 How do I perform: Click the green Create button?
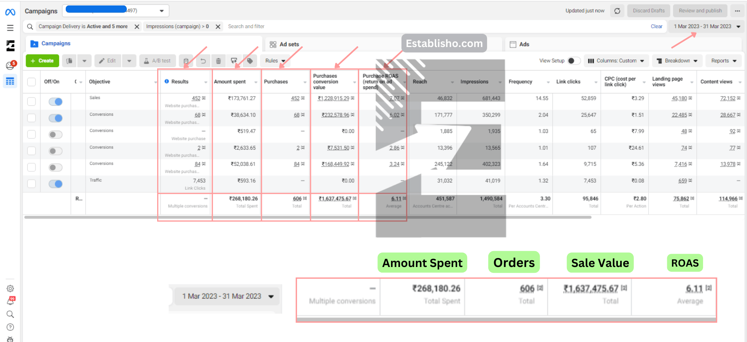pos(42,61)
